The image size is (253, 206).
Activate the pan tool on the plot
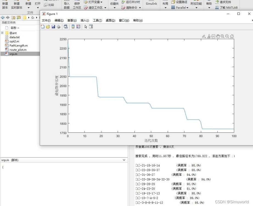point(218,36)
